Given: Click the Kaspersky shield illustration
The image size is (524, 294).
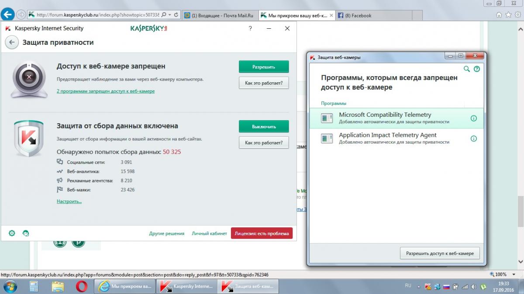Looking at the screenshot, I should point(28,139).
